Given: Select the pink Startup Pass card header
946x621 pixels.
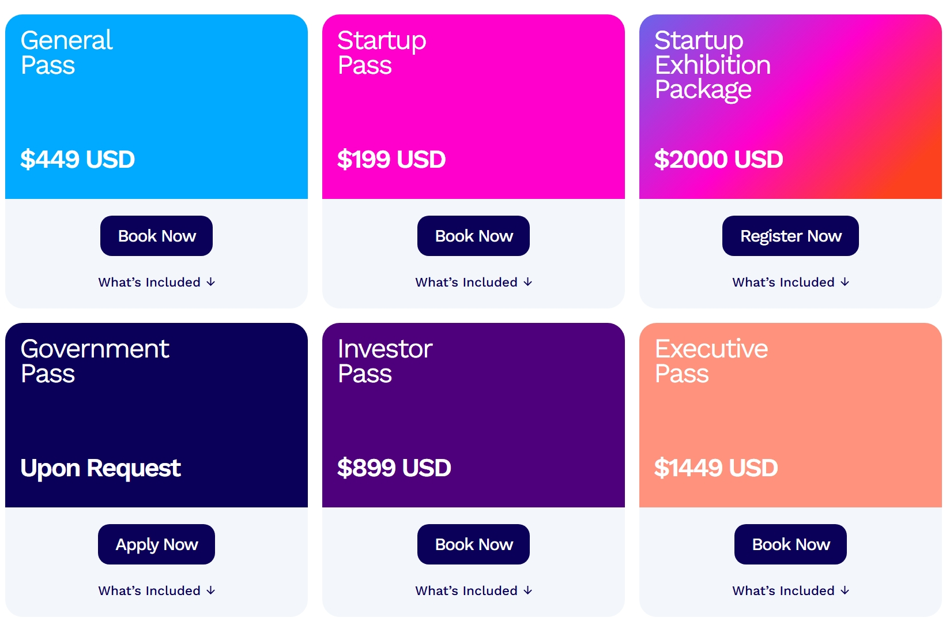Looking at the screenshot, I should pyautogui.click(x=473, y=104).
